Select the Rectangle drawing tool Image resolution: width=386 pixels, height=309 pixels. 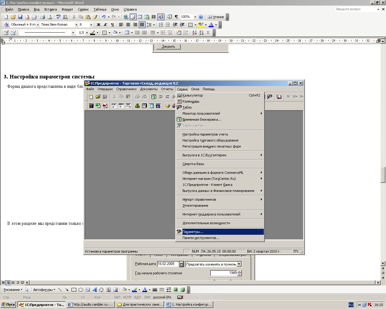[74, 290]
